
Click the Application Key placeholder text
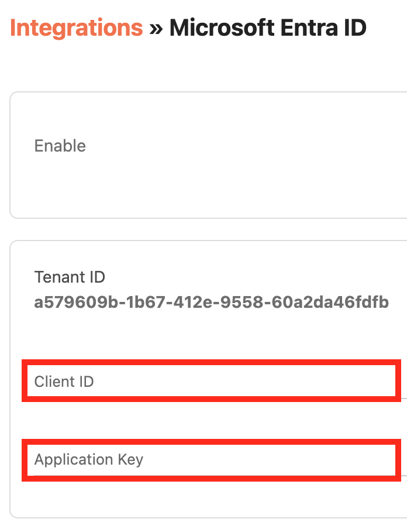(89, 459)
